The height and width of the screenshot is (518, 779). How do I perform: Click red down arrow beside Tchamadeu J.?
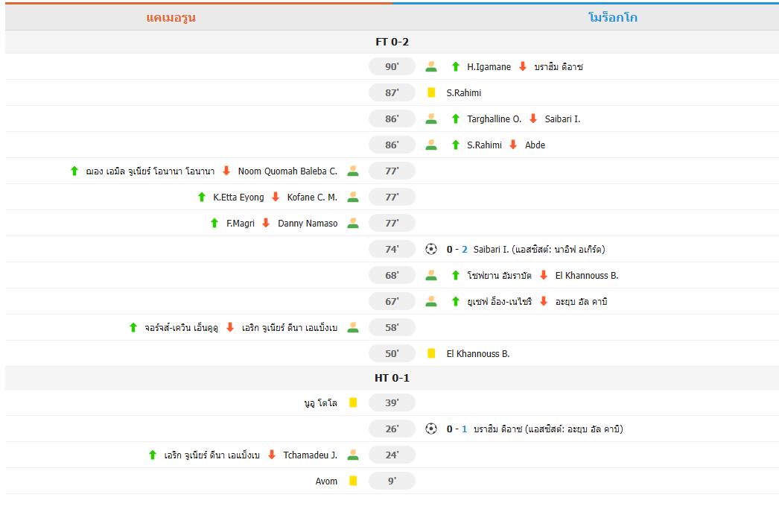coord(272,455)
